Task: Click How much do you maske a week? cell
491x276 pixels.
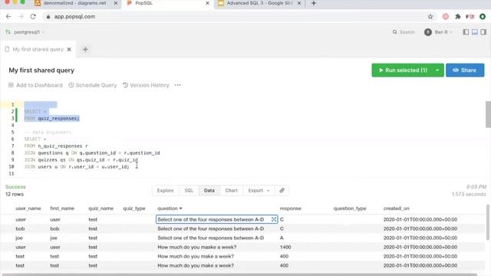Action: coord(197,247)
